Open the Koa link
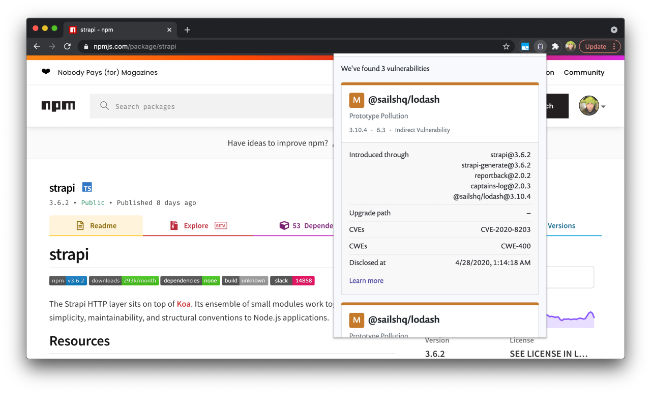Screen dimensions: 651x407 184,304
